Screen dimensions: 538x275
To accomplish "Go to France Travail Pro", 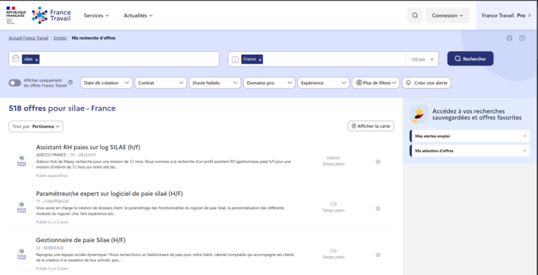I will click(x=506, y=15).
